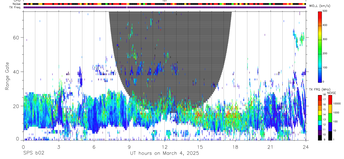Click the NOISE level color bar
The image size is (344, 159).
coord(330,118)
